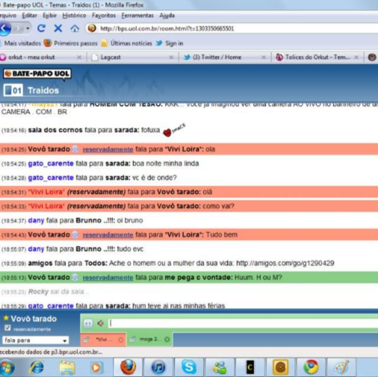Open Skype from the taskbar
The height and width of the screenshot is (377, 378).
point(189,367)
